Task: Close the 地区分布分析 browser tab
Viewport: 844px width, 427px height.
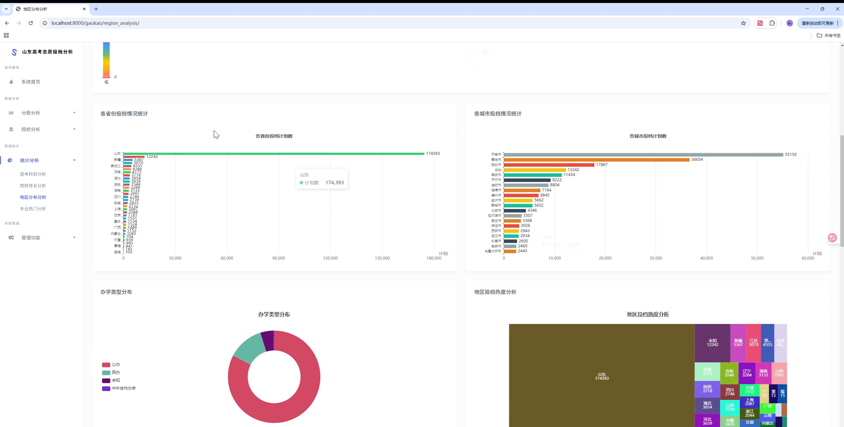Action: click(84, 9)
